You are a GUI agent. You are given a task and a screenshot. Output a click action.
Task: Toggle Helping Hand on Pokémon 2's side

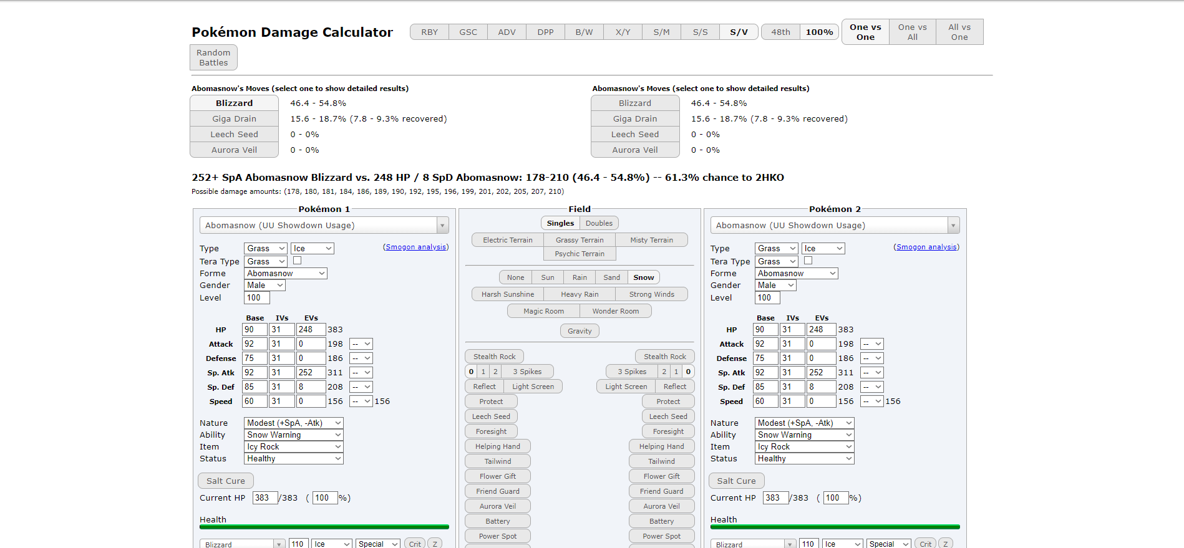tap(661, 446)
